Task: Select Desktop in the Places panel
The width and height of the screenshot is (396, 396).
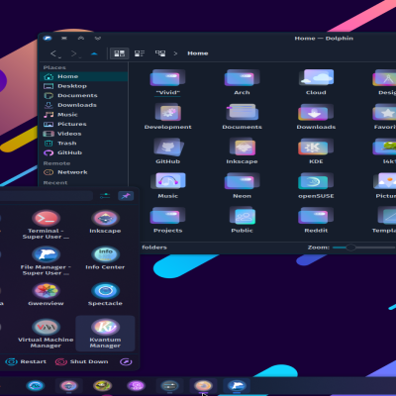Action: click(84, 86)
